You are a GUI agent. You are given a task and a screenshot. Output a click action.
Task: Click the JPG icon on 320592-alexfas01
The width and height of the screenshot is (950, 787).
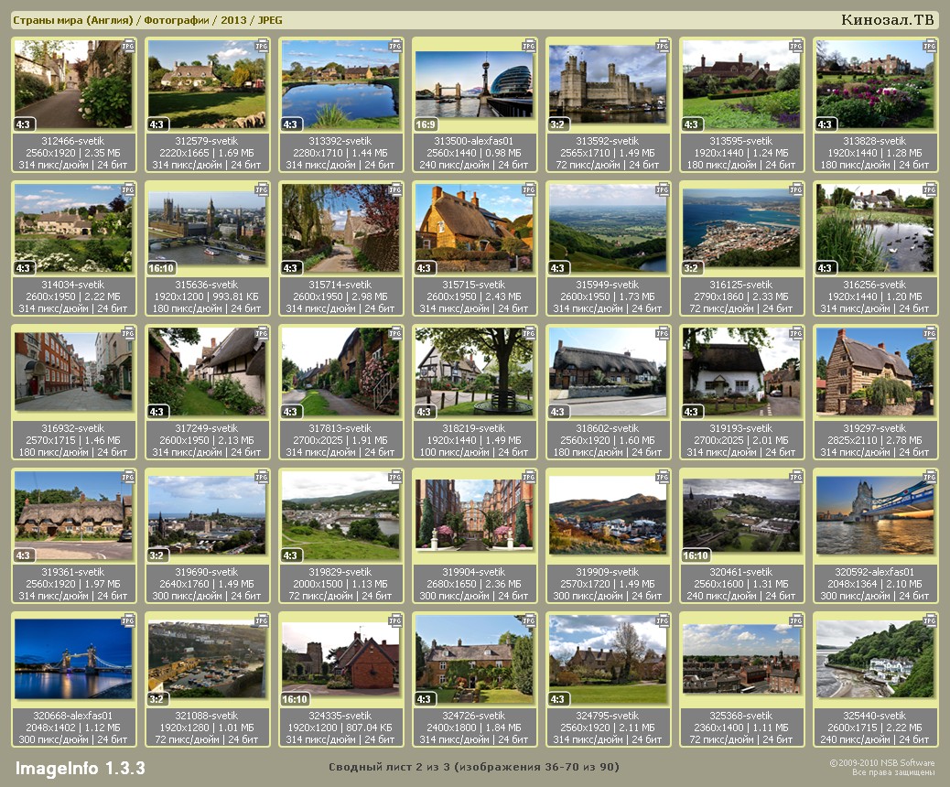[928, 477]
